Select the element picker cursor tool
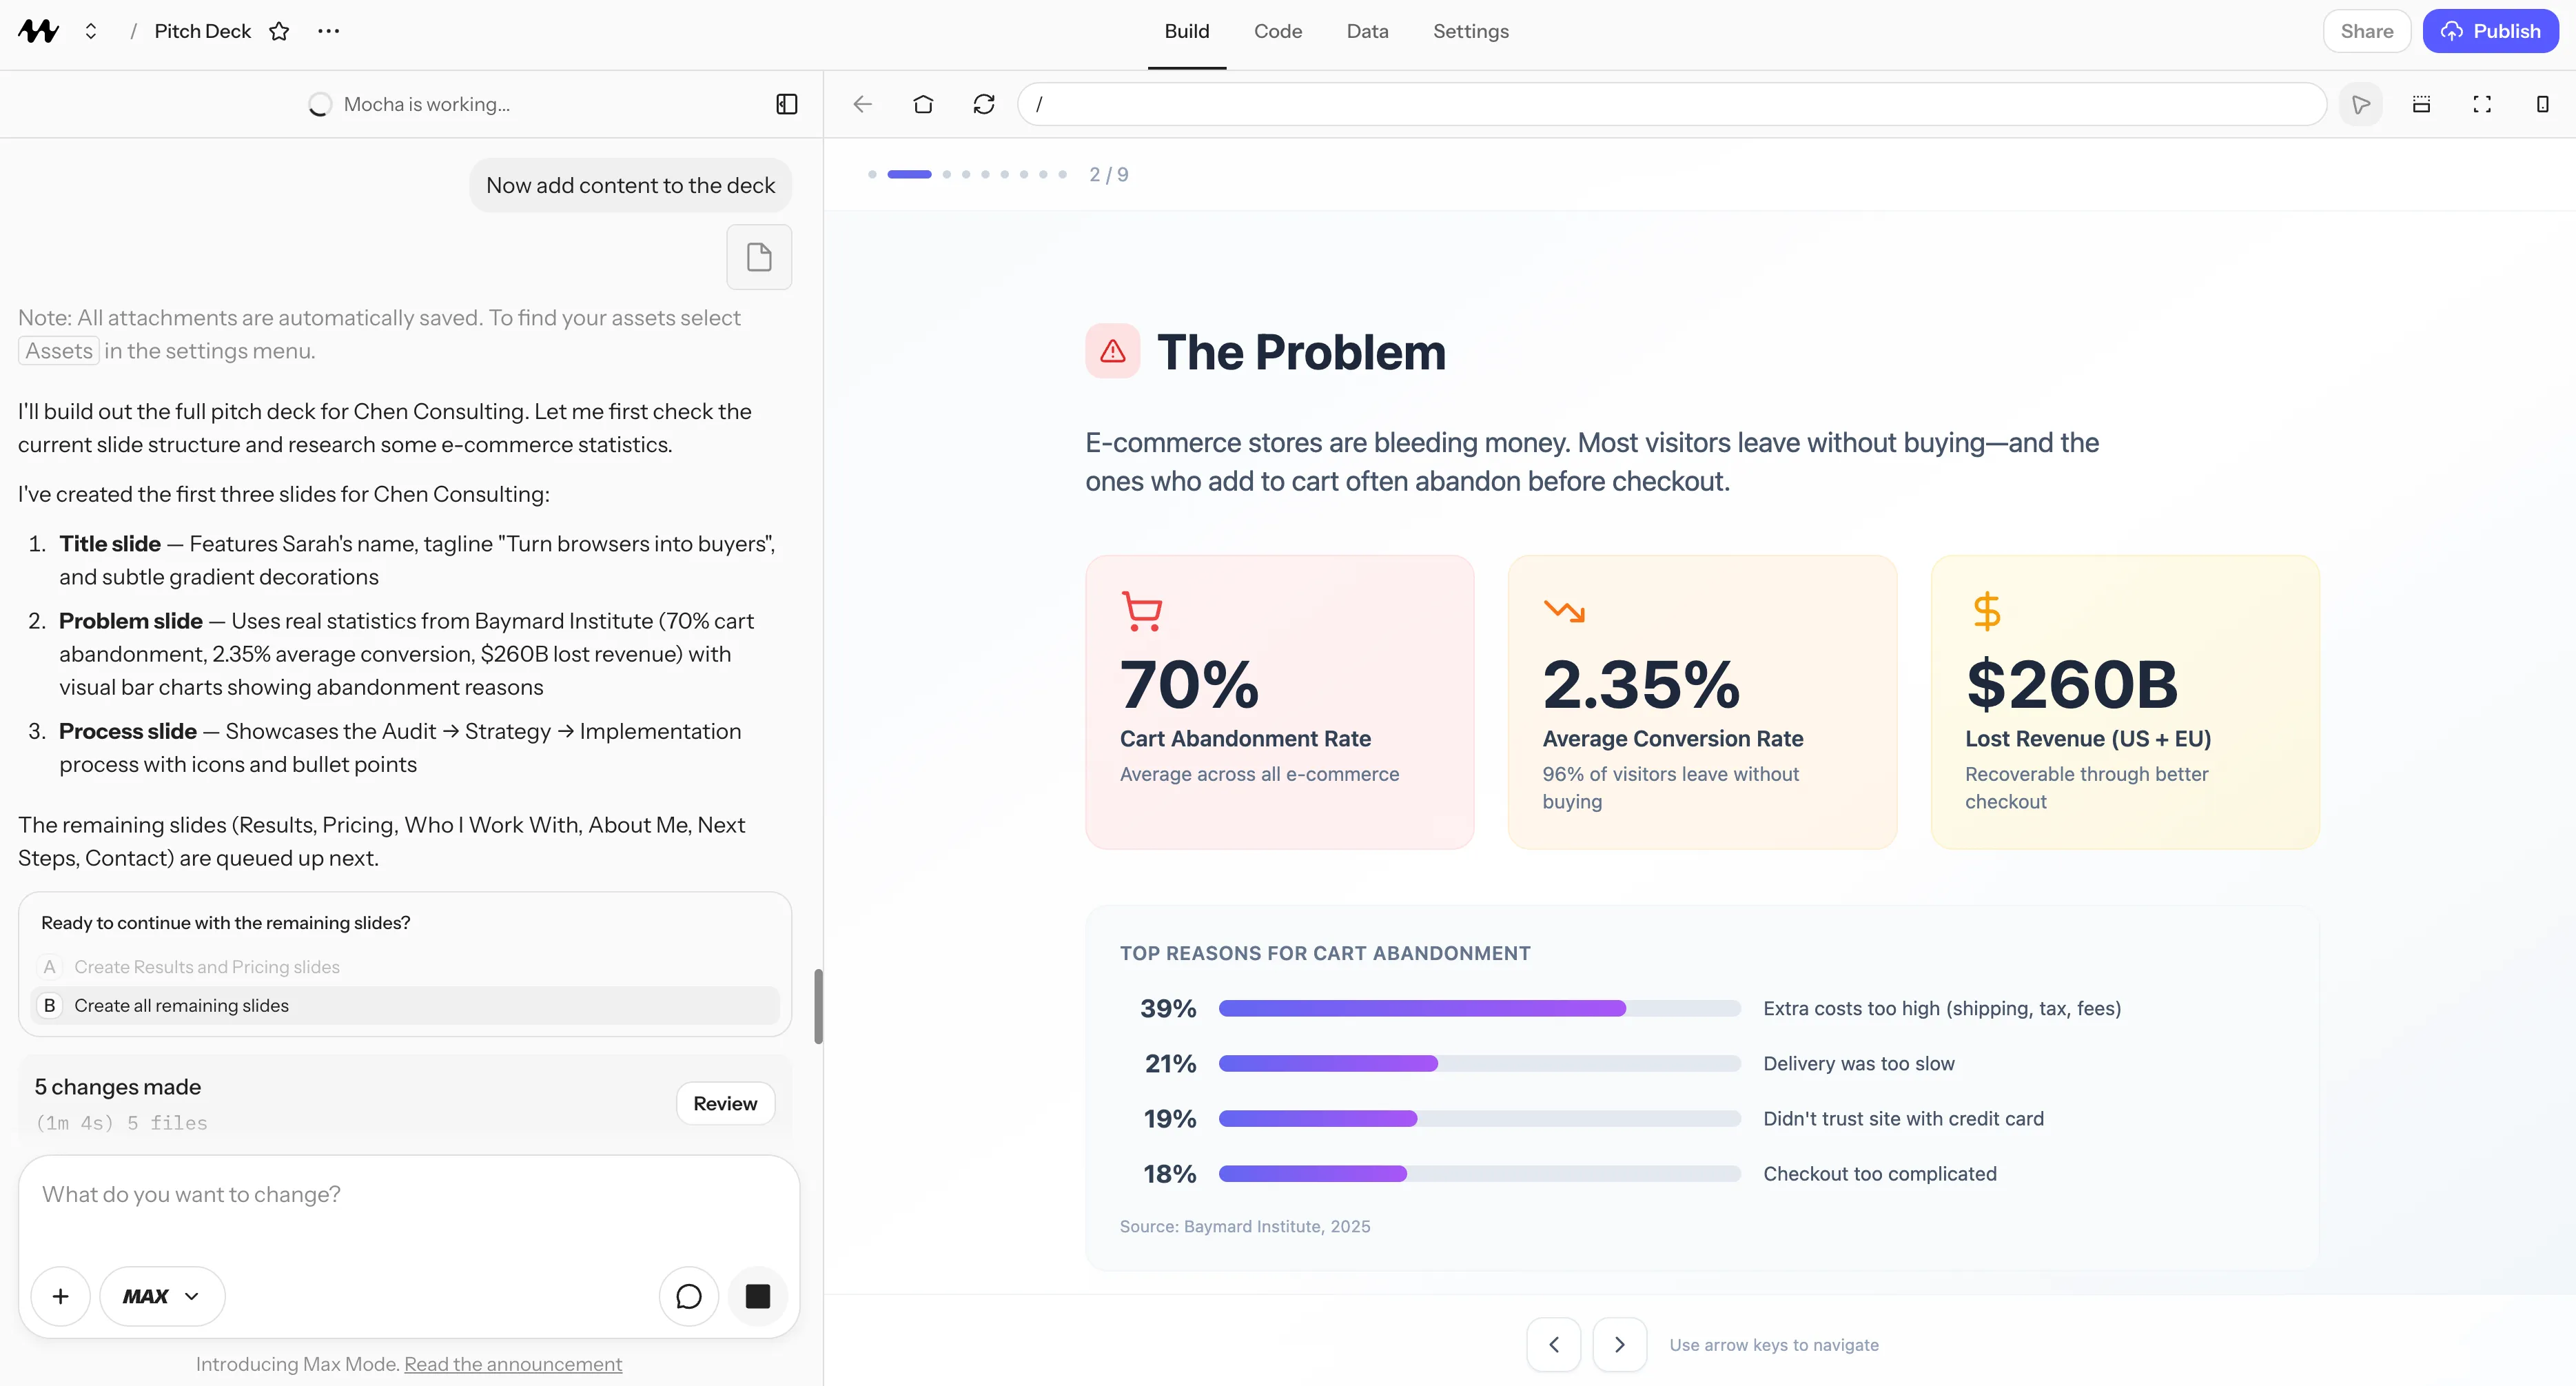The image size is (2576, 1386). click(2362, 104)
